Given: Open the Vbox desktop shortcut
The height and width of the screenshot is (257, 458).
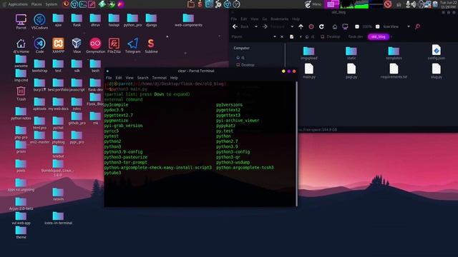Looking at the screenshot, I should pos(77,46).
